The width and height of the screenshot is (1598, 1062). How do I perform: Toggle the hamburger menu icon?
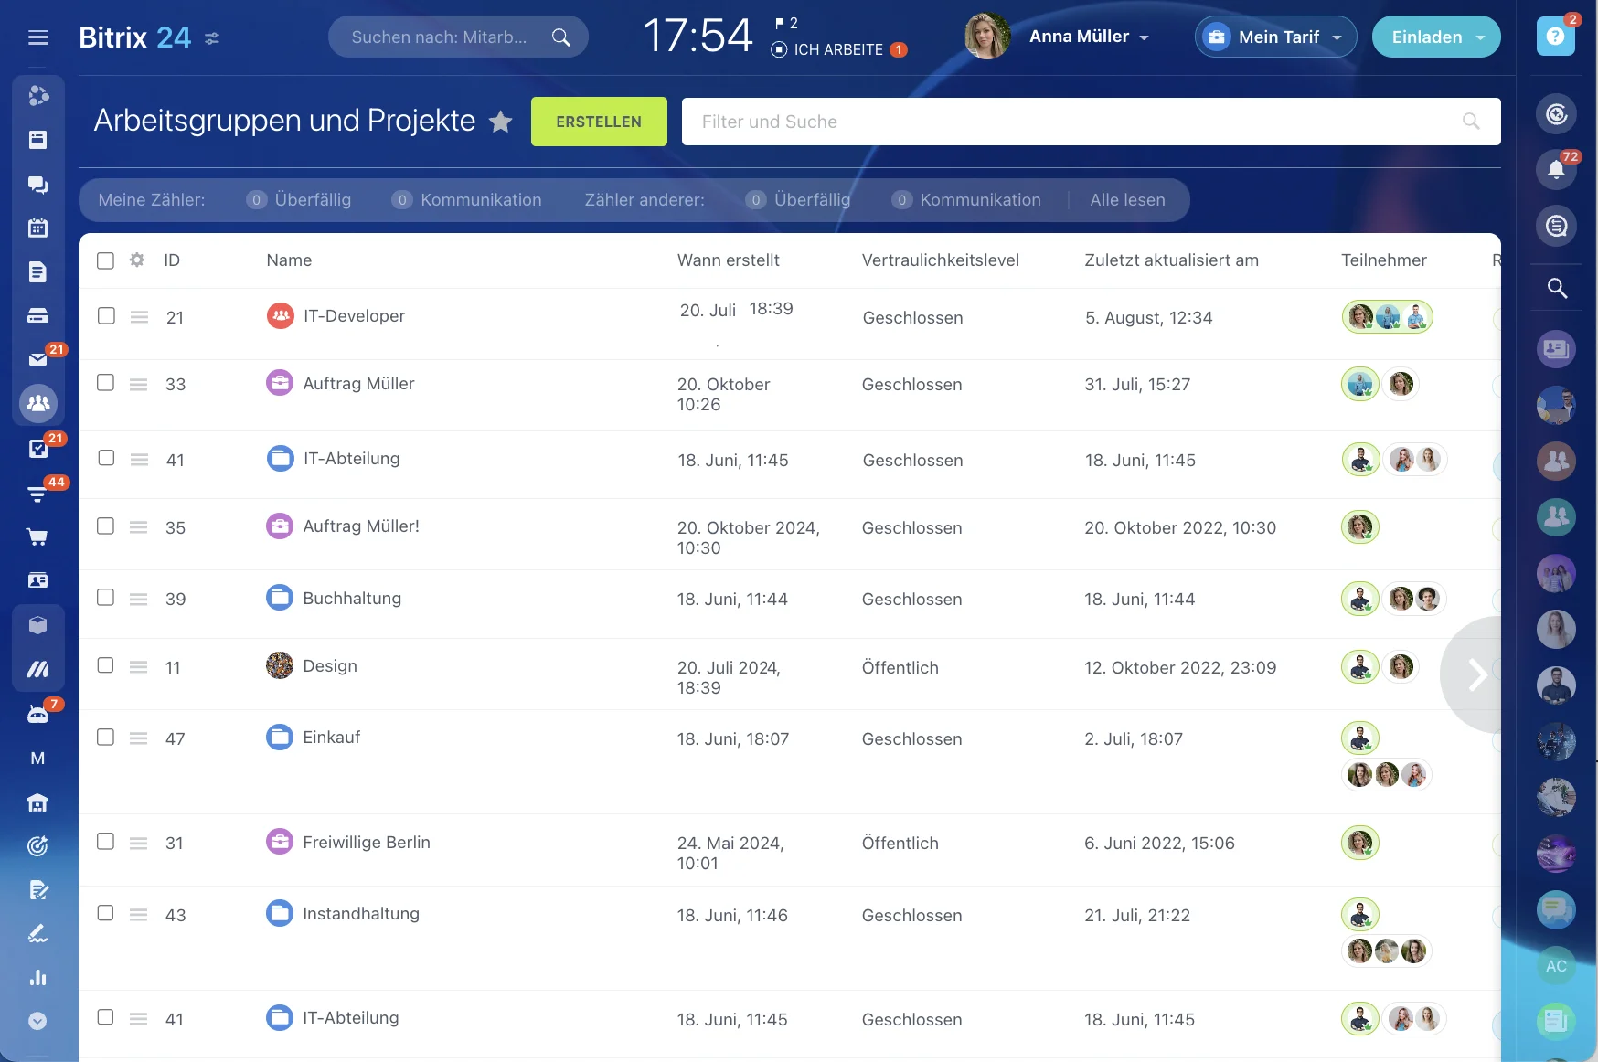click(37, 37)
